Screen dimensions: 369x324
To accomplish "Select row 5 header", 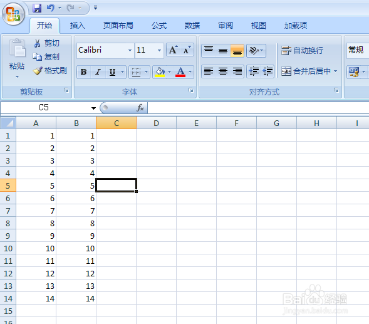I will 8,186.
